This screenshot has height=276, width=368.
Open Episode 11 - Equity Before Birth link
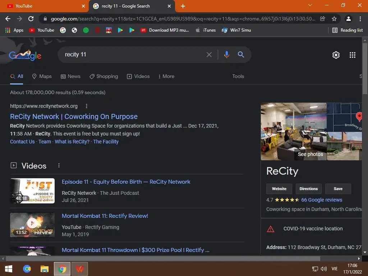[126, 181]
